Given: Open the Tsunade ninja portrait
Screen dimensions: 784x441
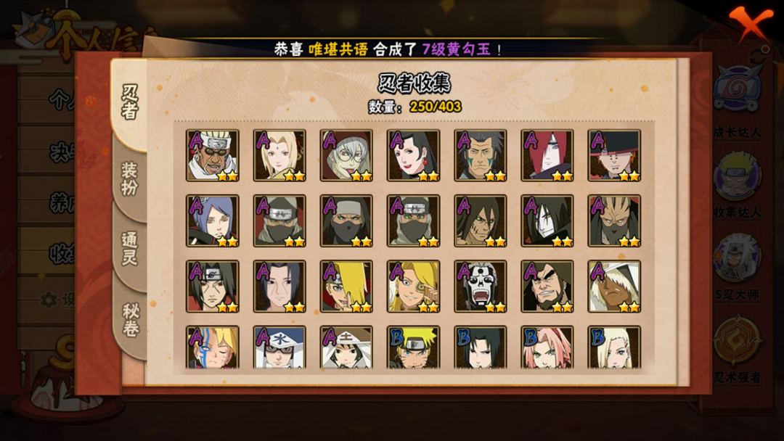Looking at the screenshot, I should tap(279, 155).
